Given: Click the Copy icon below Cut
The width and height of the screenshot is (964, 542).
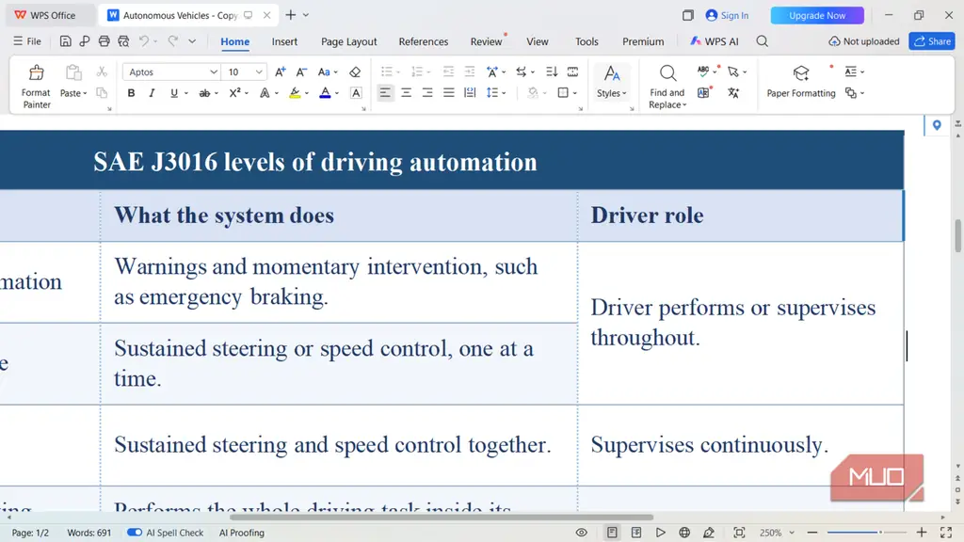Looking at the screenshot, I should click(x=102, y=93).
